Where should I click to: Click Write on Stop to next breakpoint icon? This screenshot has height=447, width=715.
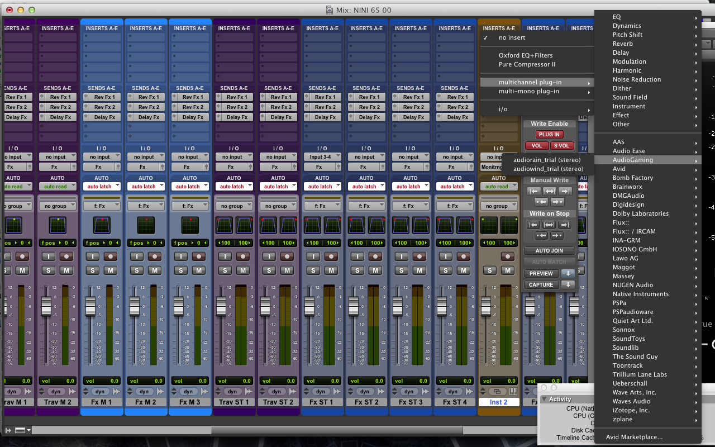pos(557,235)
